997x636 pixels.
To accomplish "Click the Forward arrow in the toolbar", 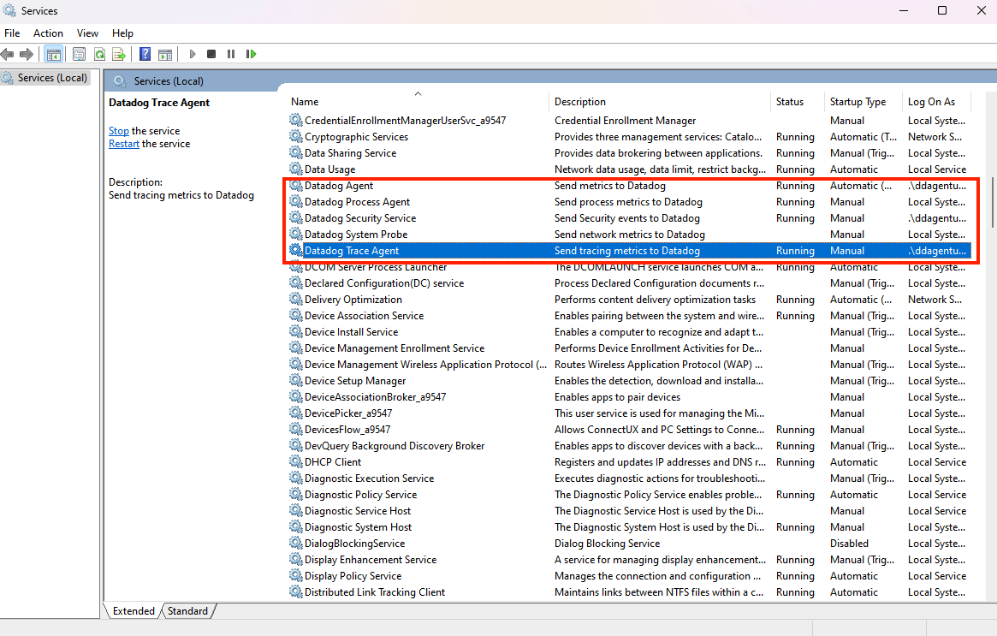I will [x=27, y=54].
